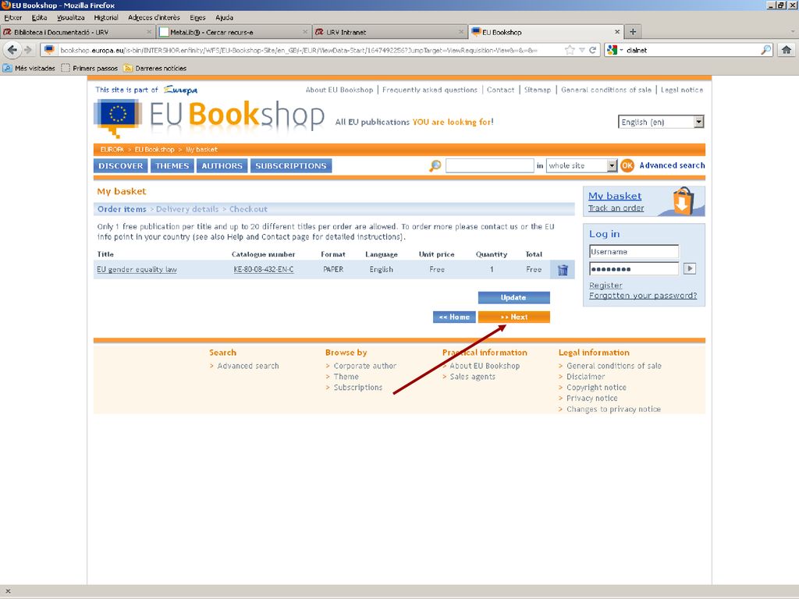Image resolution: width=799 pixels, height=599 pixels.
Task: Click the Europa logo link
Action: (180, 90)
